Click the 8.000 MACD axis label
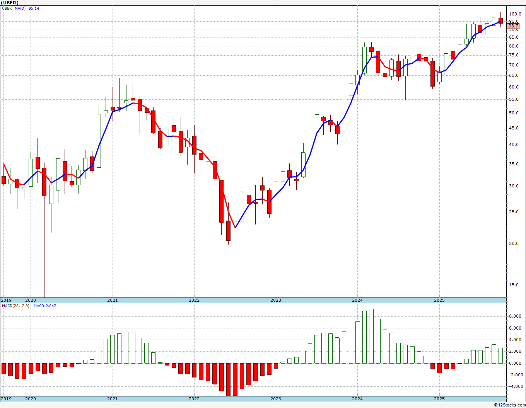 pyautogui.click(x=516, y=316)
